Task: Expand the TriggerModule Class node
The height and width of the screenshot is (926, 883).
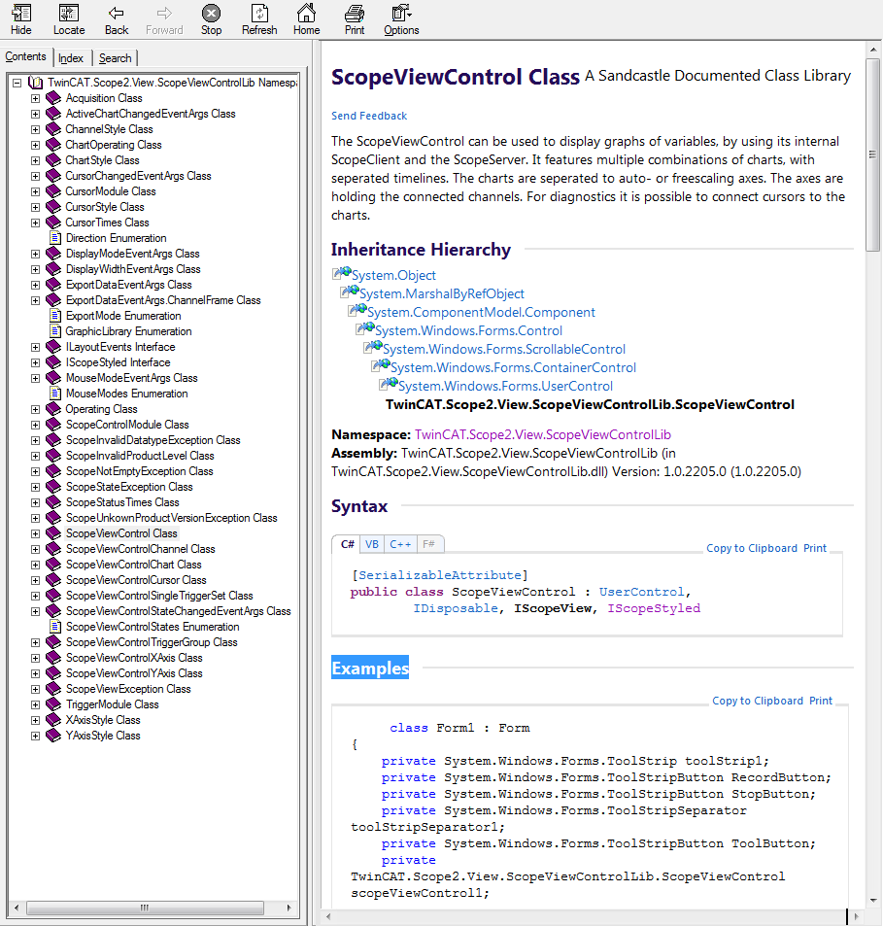Action: (35, 705)
